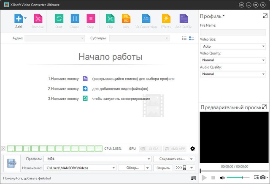This screenshot has width=270, height=184.
Task: Open the Join files tool
Action: point(126,19)
